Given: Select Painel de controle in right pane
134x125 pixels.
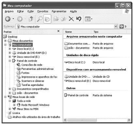Looking at the screenshot, I should click(x=76, y=95).
